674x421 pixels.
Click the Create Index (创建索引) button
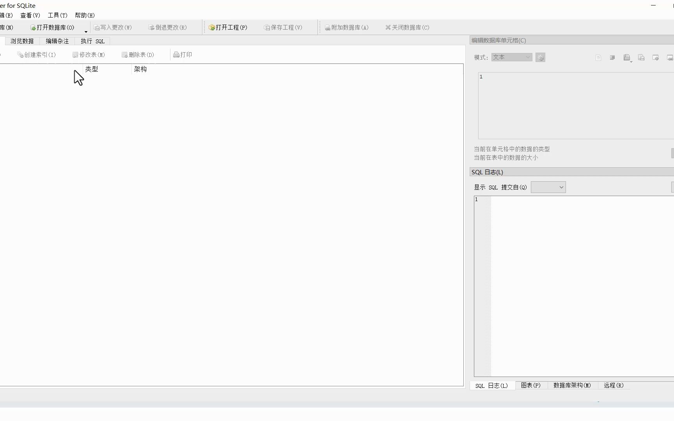(37, 55)
